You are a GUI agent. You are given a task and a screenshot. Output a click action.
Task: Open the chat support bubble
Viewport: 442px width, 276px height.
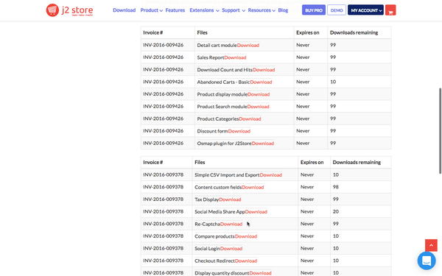(x=427, y=261)
